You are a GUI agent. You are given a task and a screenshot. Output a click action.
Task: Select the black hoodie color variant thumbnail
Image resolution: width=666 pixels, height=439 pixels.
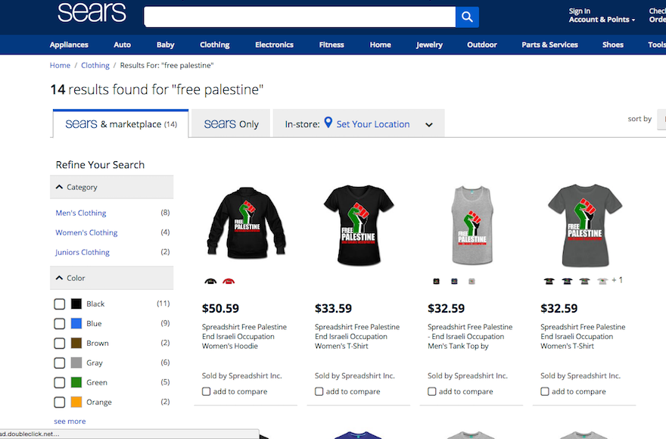210,281
